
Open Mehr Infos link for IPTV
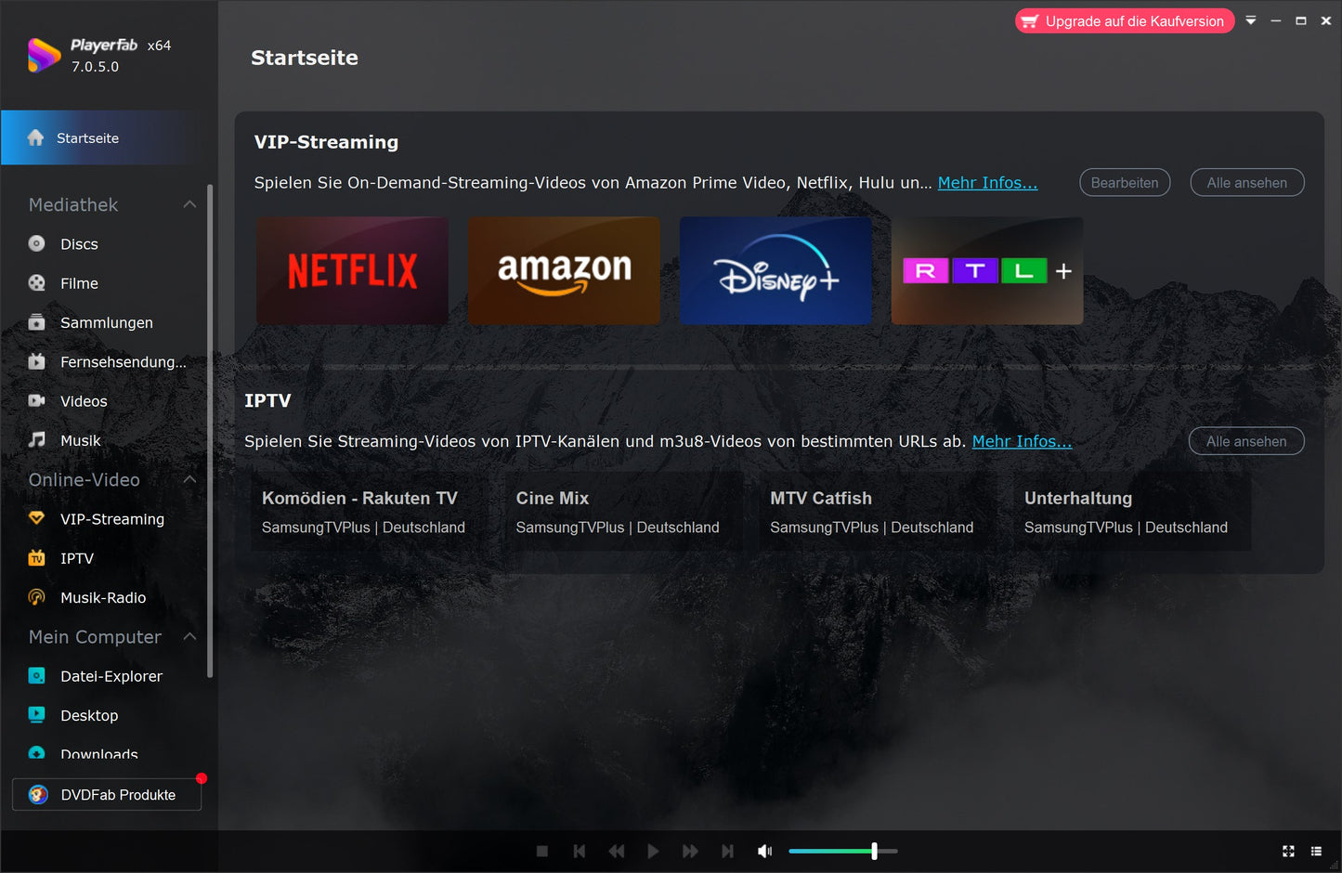[x=1022, y=441]
